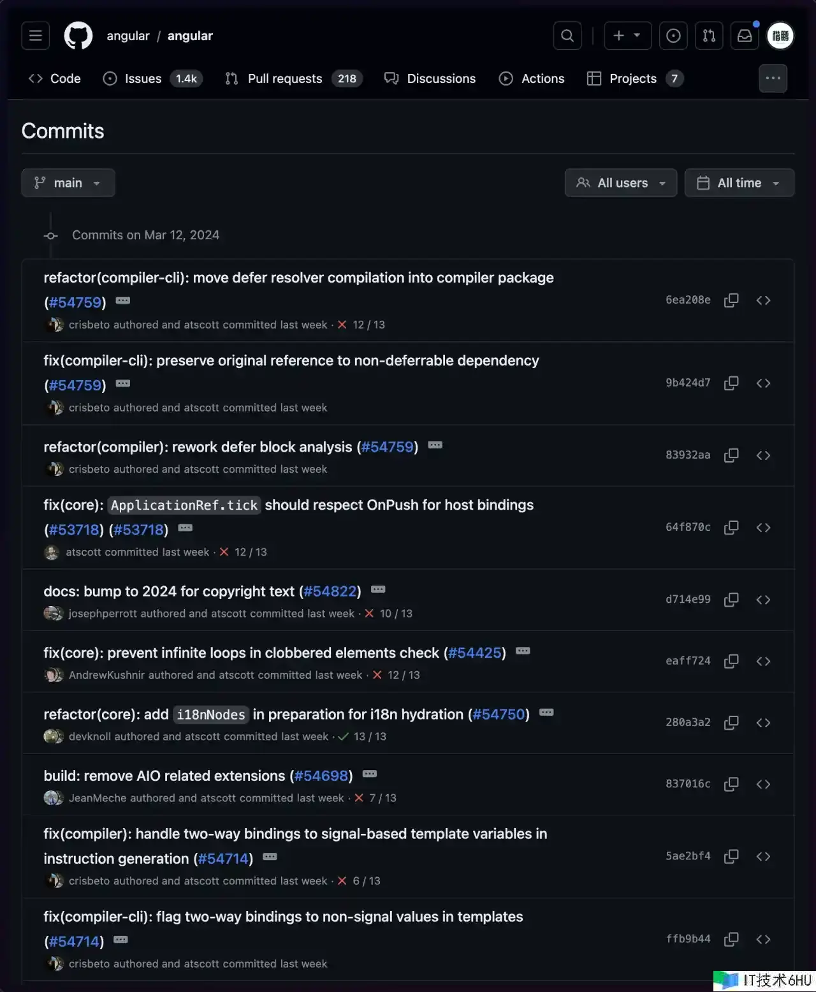Screen dimensions: 816x992
Task: Expand the main branch selector dropdown
Action: click(68, 183)
